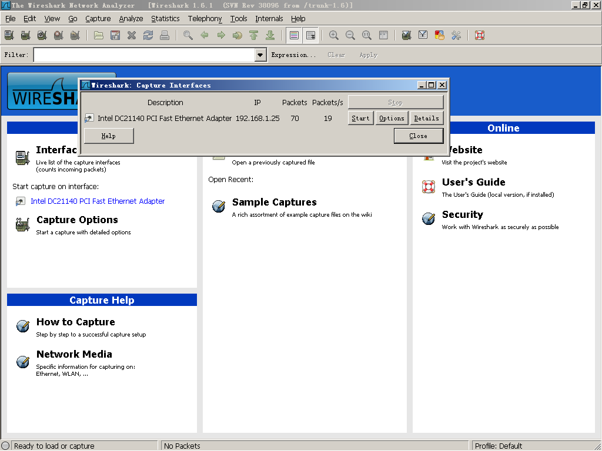Viewport: 602px width, 451px height.
Task: Open the Statistics menu
Action: [x=165, y=18]
